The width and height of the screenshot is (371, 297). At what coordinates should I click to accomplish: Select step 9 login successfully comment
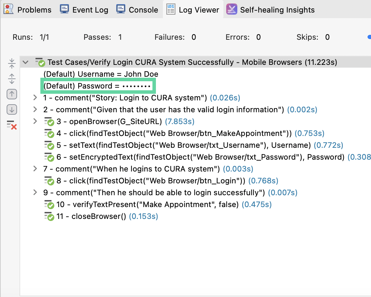coord(170,192)
